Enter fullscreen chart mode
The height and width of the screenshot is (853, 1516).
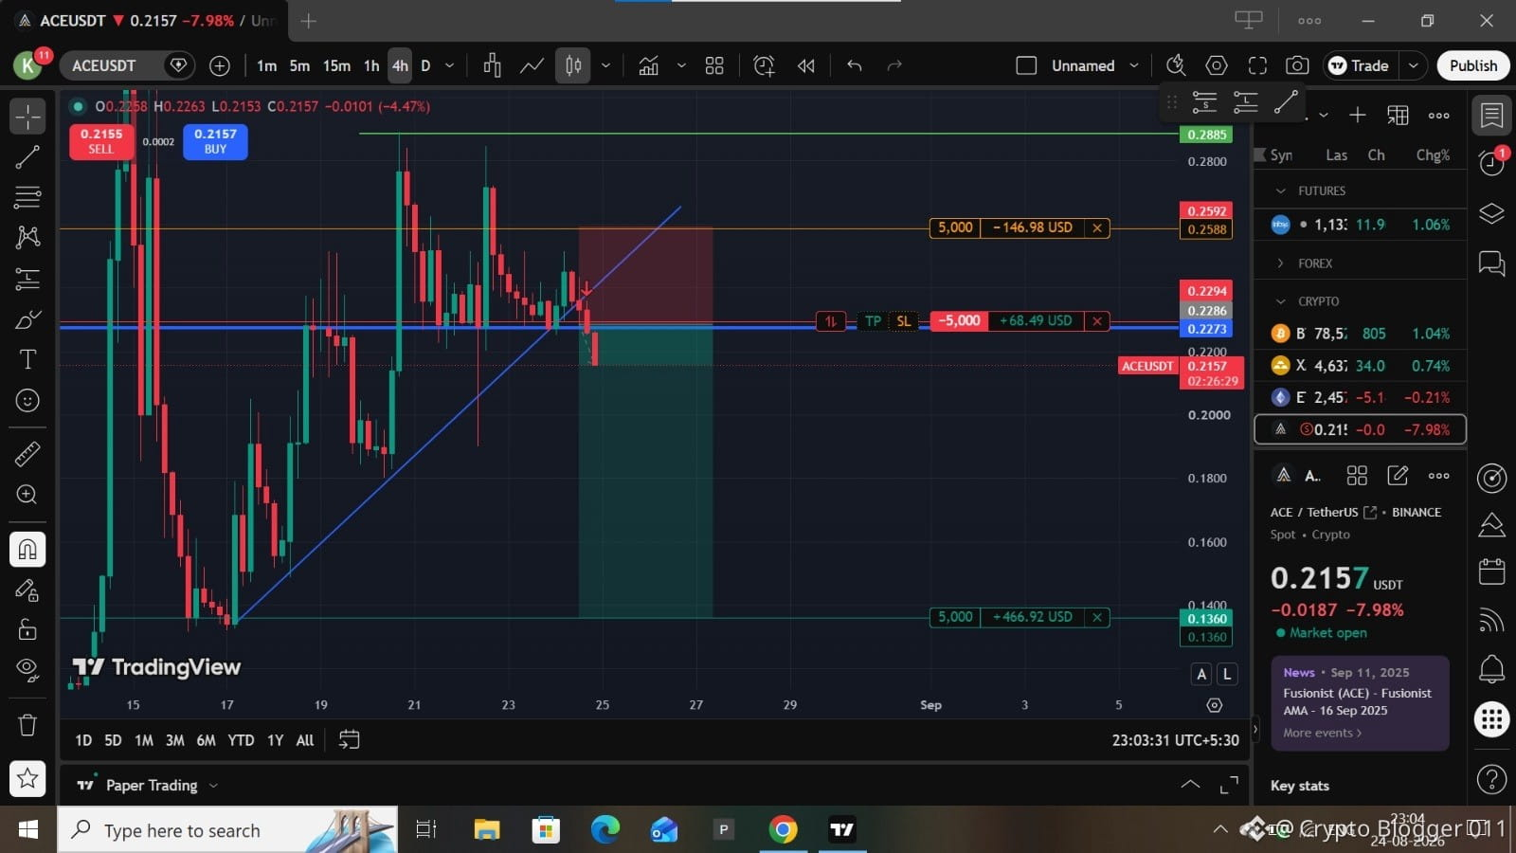pos(1257,65)
